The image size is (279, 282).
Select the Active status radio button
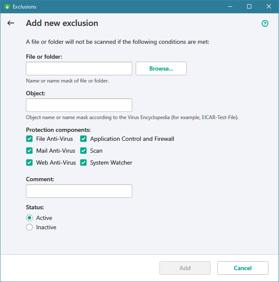pos(29,218)
